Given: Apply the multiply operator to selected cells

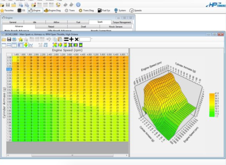Looking at the screenshot, I should point(77,39).
